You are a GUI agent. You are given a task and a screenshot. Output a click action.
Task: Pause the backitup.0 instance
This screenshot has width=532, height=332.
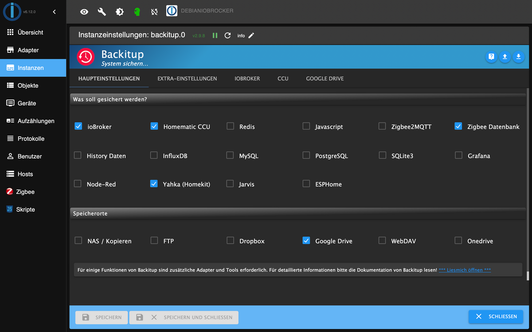[215, 35]
